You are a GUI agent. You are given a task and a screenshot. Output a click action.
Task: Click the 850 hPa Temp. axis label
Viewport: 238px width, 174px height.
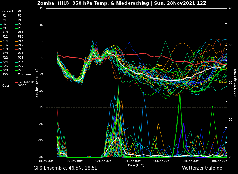pyautogui.click(x=37, y=83)
